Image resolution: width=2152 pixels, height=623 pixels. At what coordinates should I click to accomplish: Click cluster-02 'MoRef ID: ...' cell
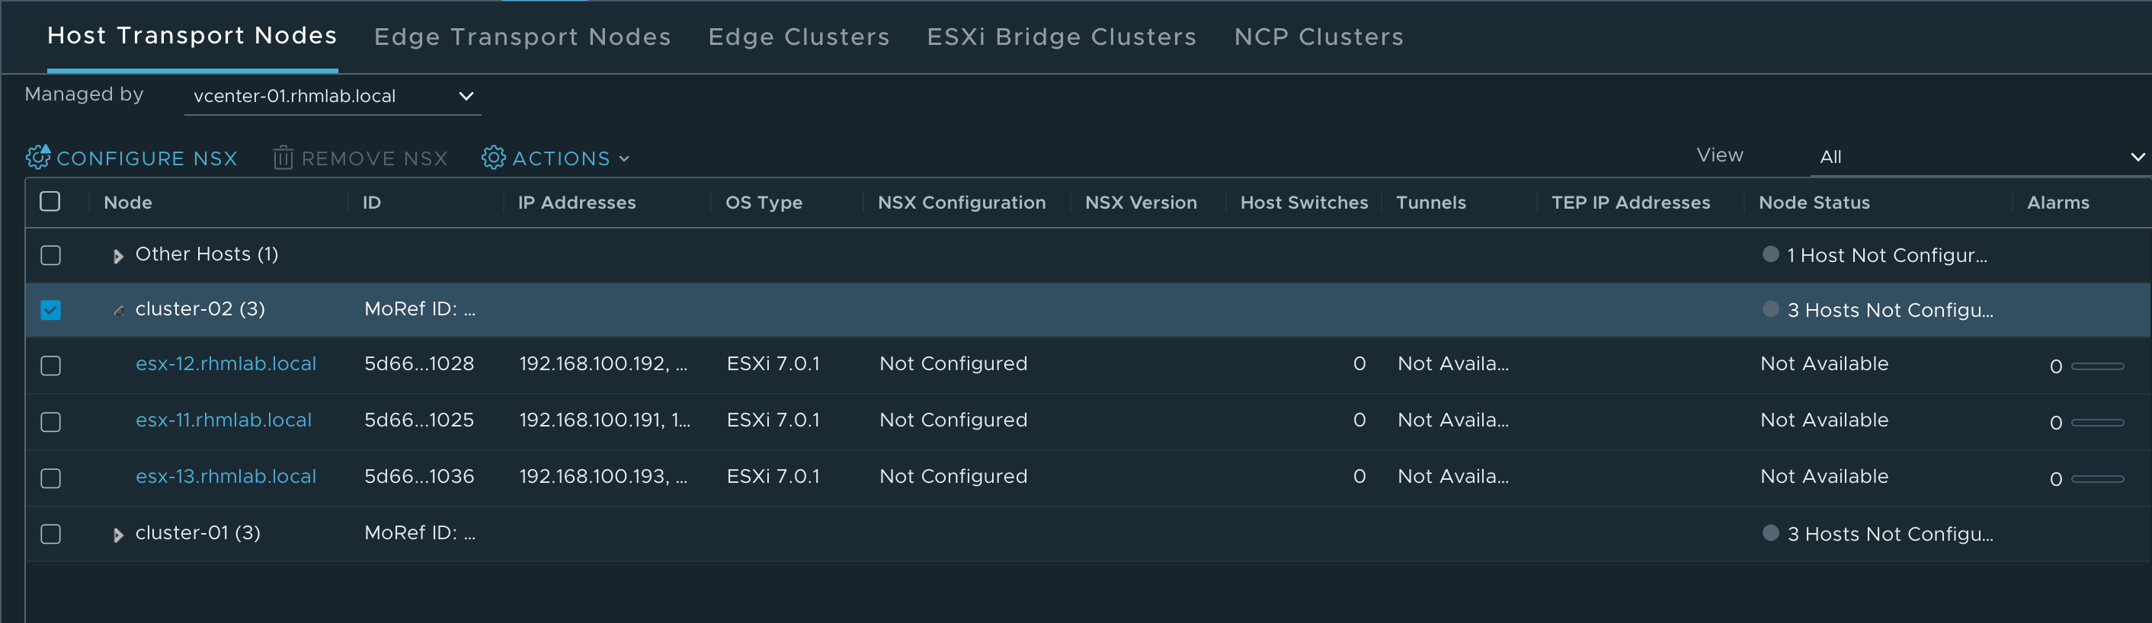pyautogui.click(x=419, y=309)
